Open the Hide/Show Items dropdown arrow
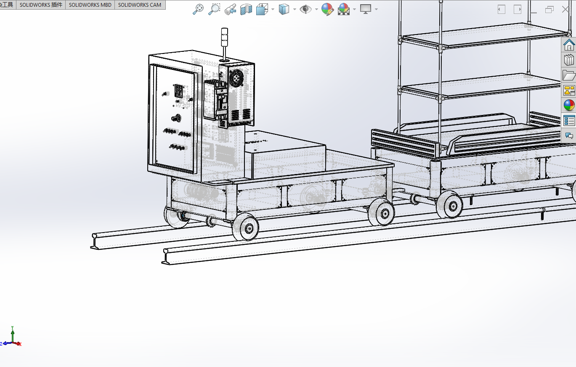 316,9
